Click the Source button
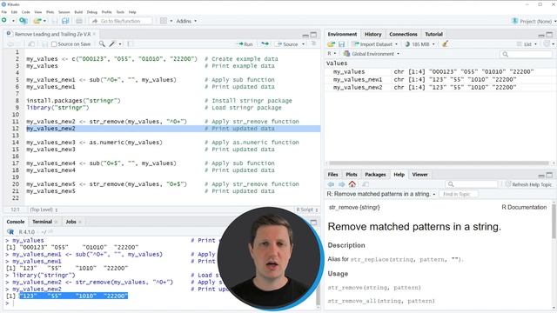This screenshot has width=557, height=313. click(x=287, y=44)
